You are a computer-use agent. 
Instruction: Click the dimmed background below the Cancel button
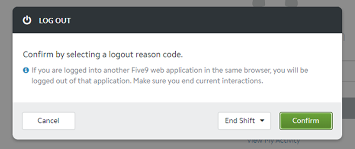coord(49,144)
